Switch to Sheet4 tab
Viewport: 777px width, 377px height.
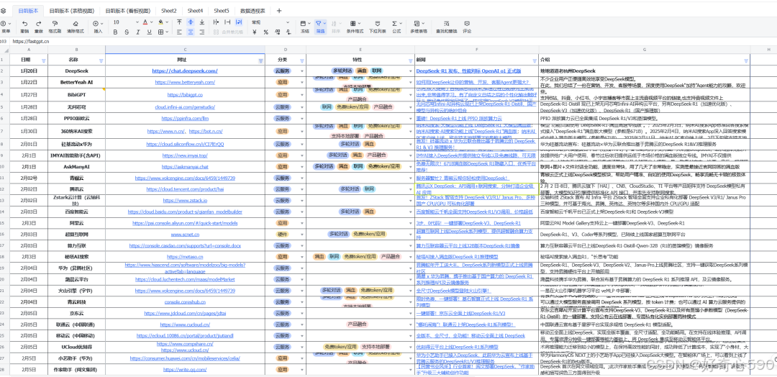tap(195, 10)
